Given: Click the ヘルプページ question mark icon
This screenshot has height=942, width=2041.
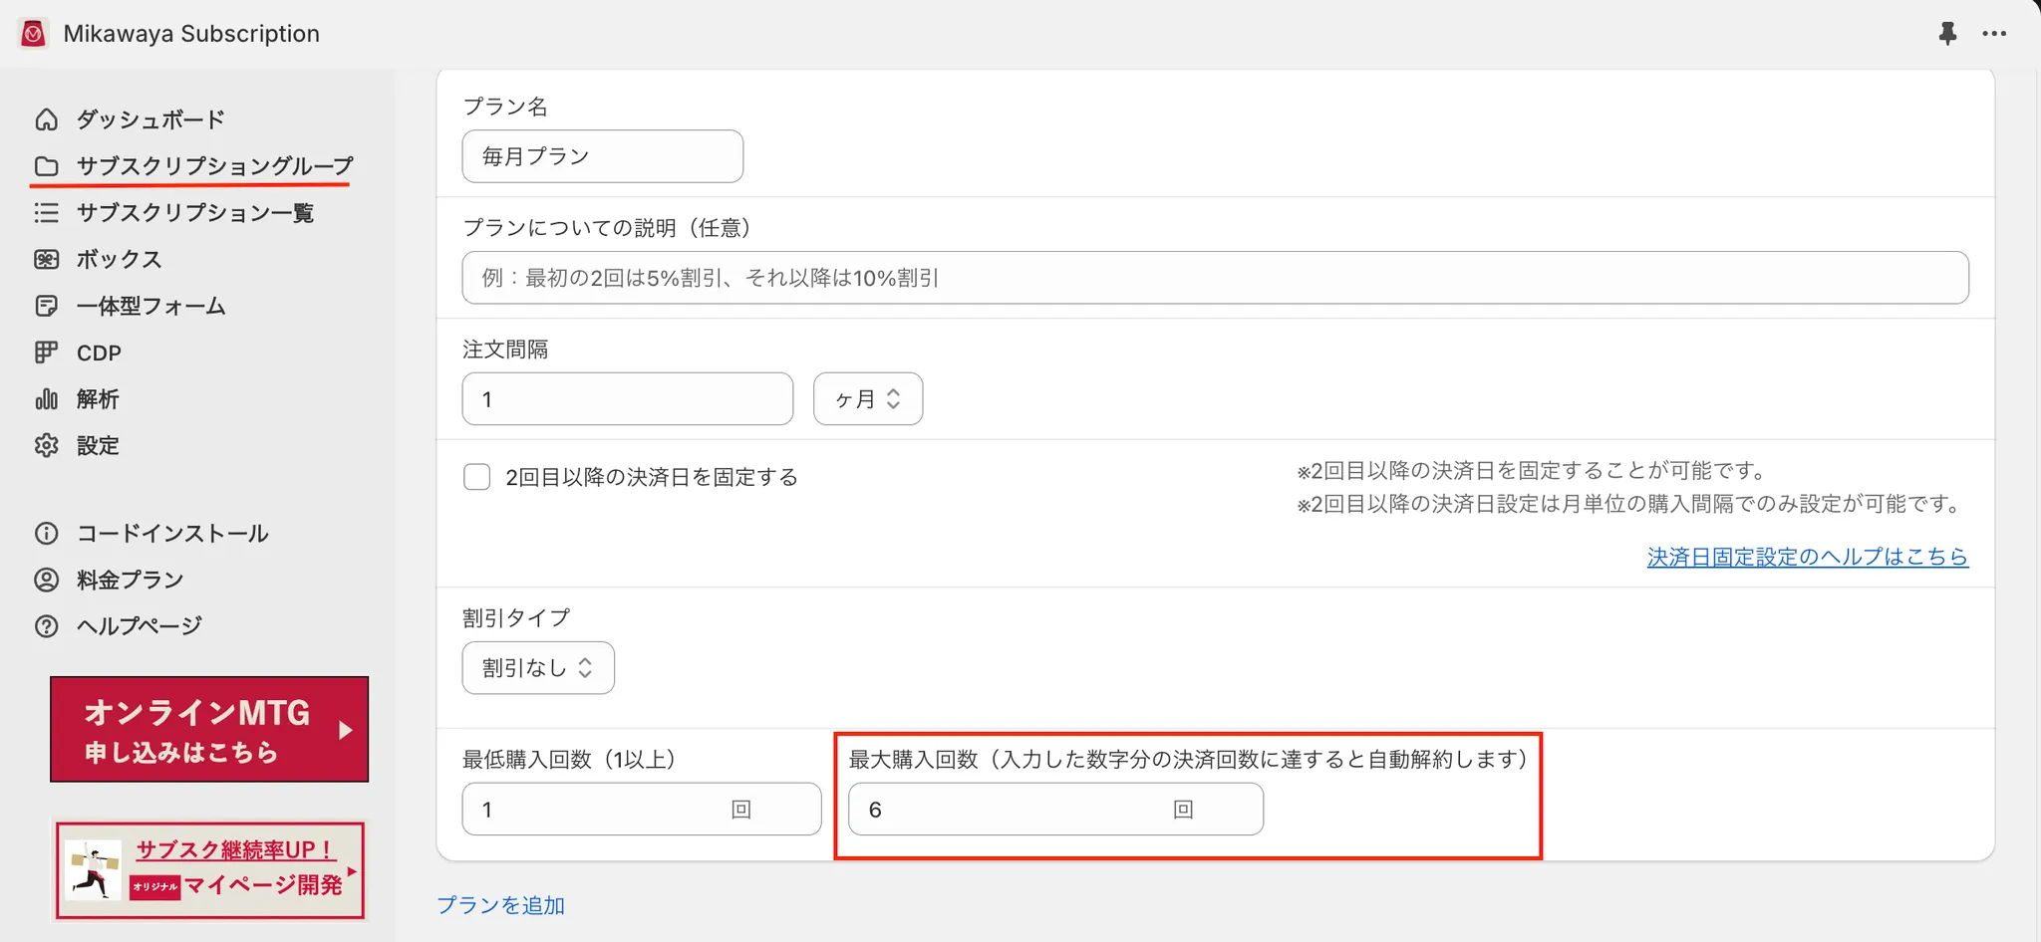Looking at the screenshot, I should [46, 626].
